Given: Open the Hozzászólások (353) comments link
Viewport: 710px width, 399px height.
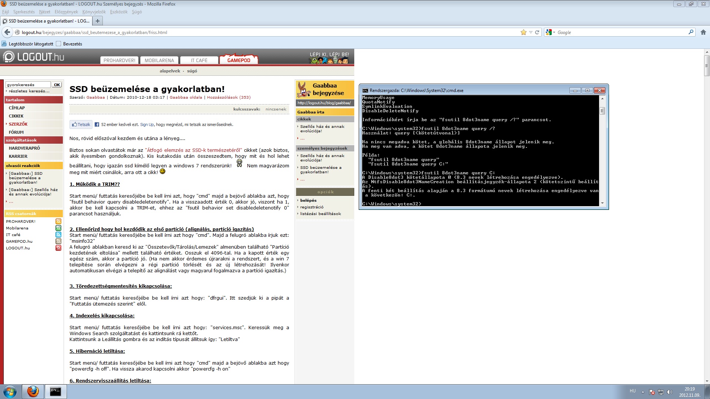Looking at the screenshot, I should point(229,98).
